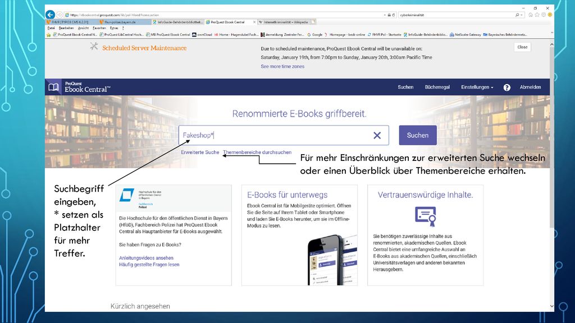Switch to the fhvr-polizei.bayern.de tab
The image size is (575, 323).
tap(124, 22)
